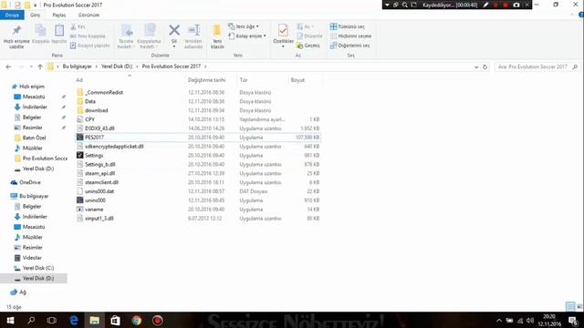
Task: Select the D3DX9_43.dll file
Action: click(197, 128)
